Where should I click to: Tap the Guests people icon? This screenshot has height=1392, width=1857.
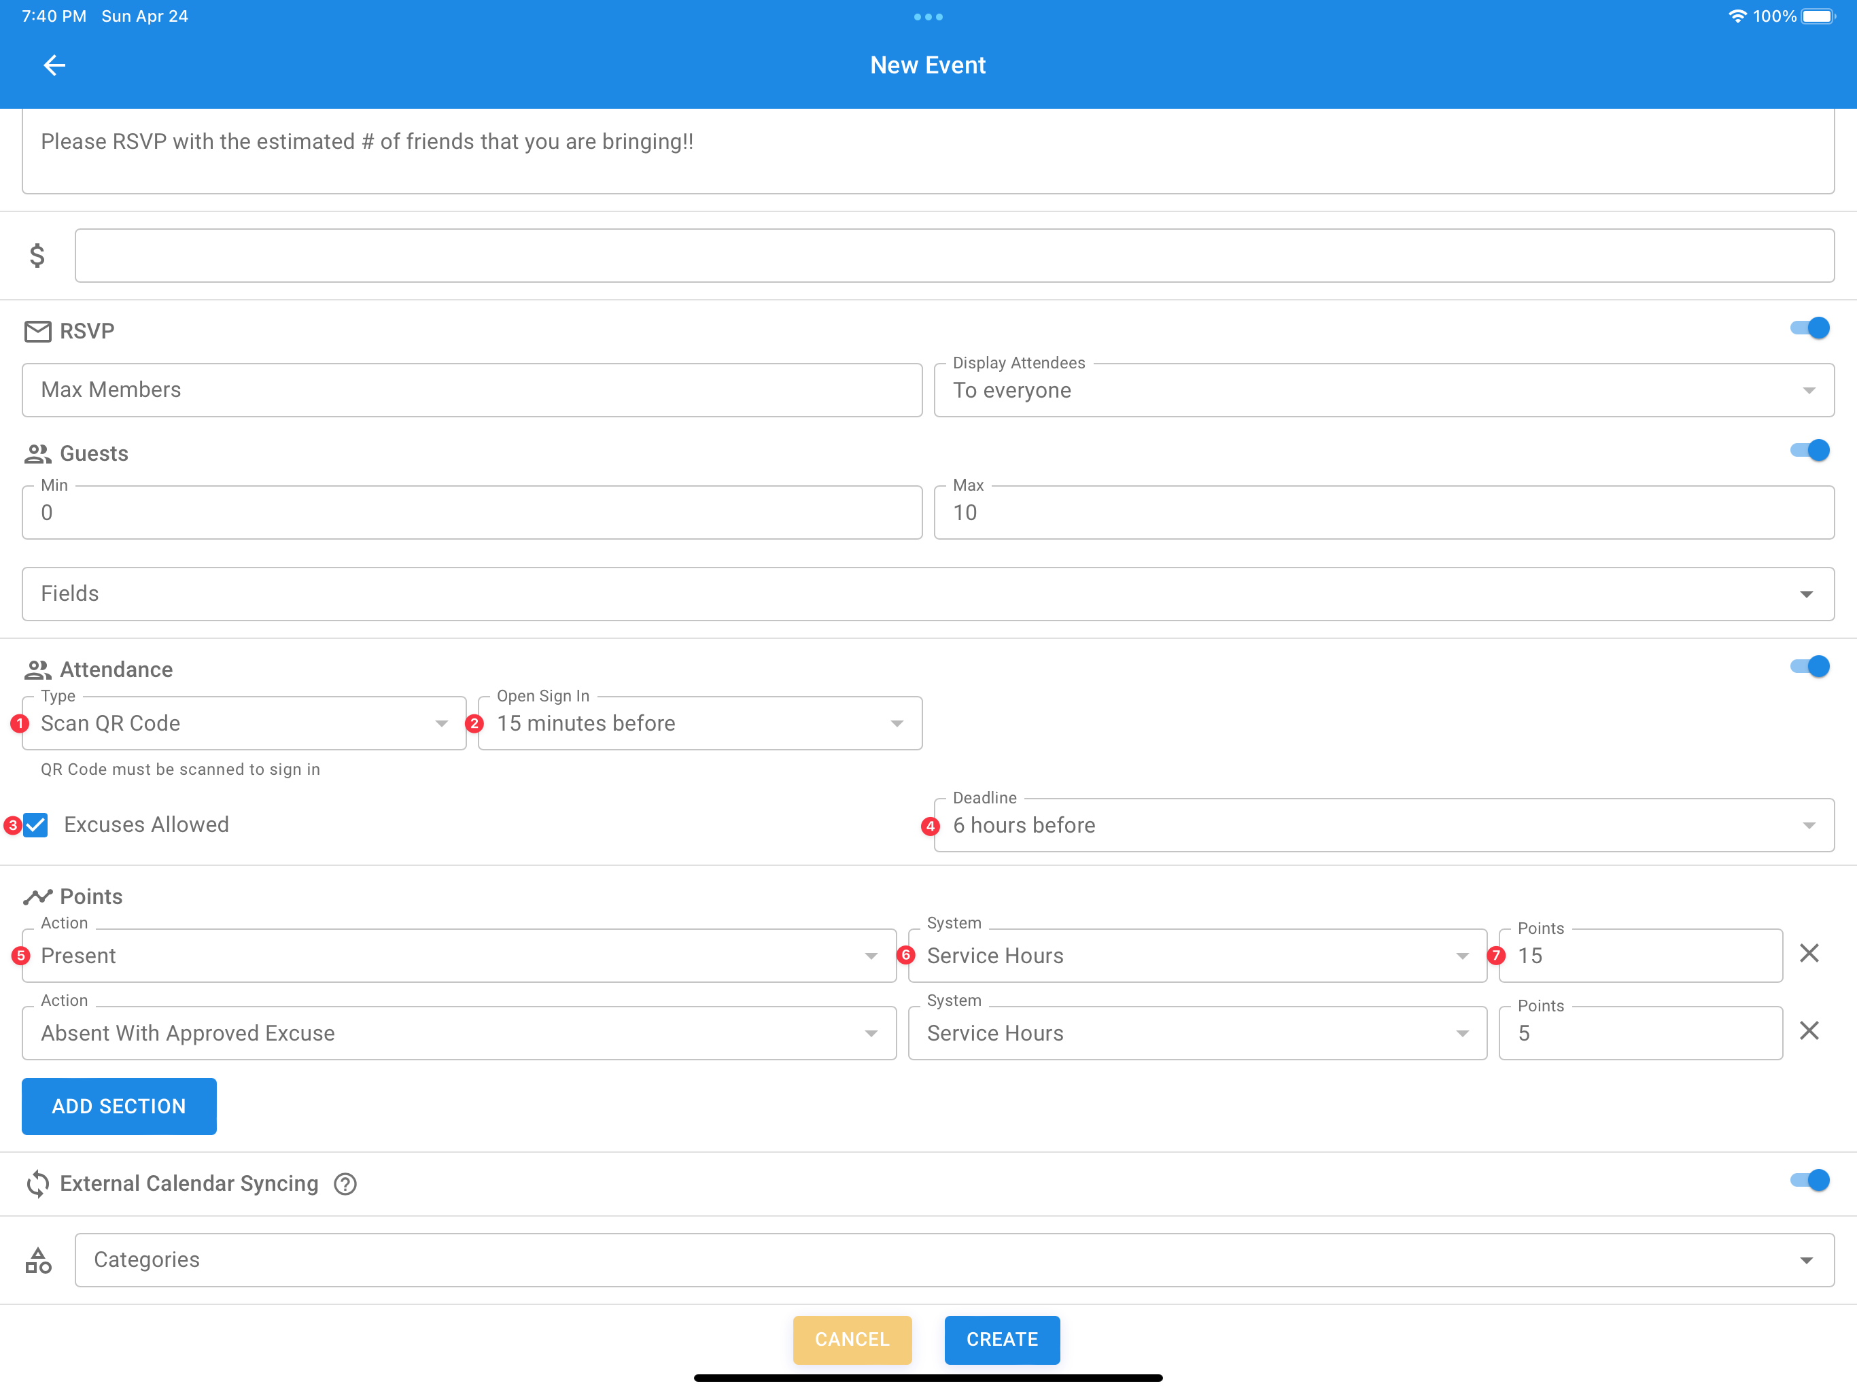click(x=38, y=454)
